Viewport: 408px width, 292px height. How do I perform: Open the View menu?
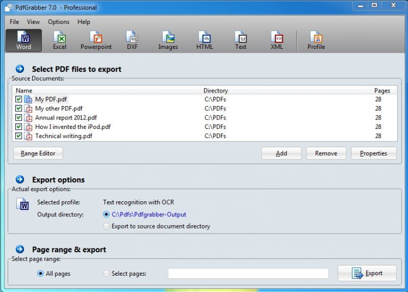(x=33, y=22)
